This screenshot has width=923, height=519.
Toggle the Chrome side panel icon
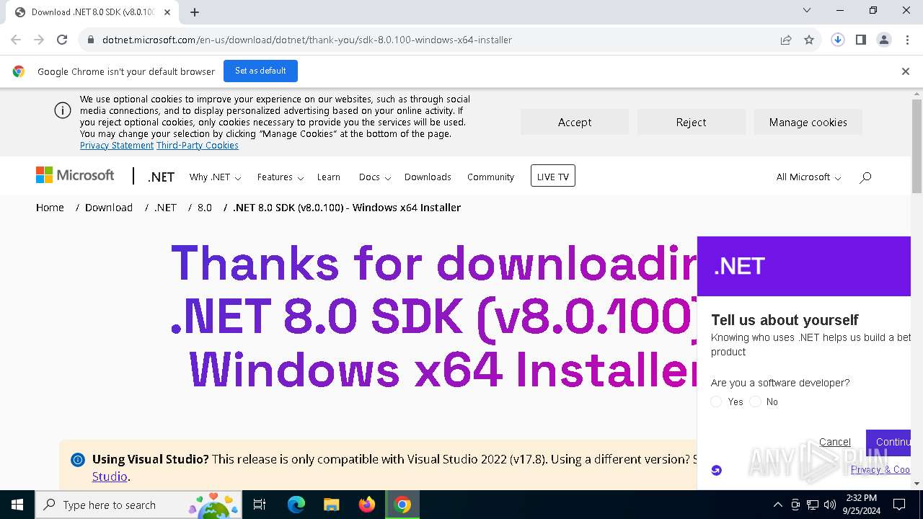click(861, 40)
